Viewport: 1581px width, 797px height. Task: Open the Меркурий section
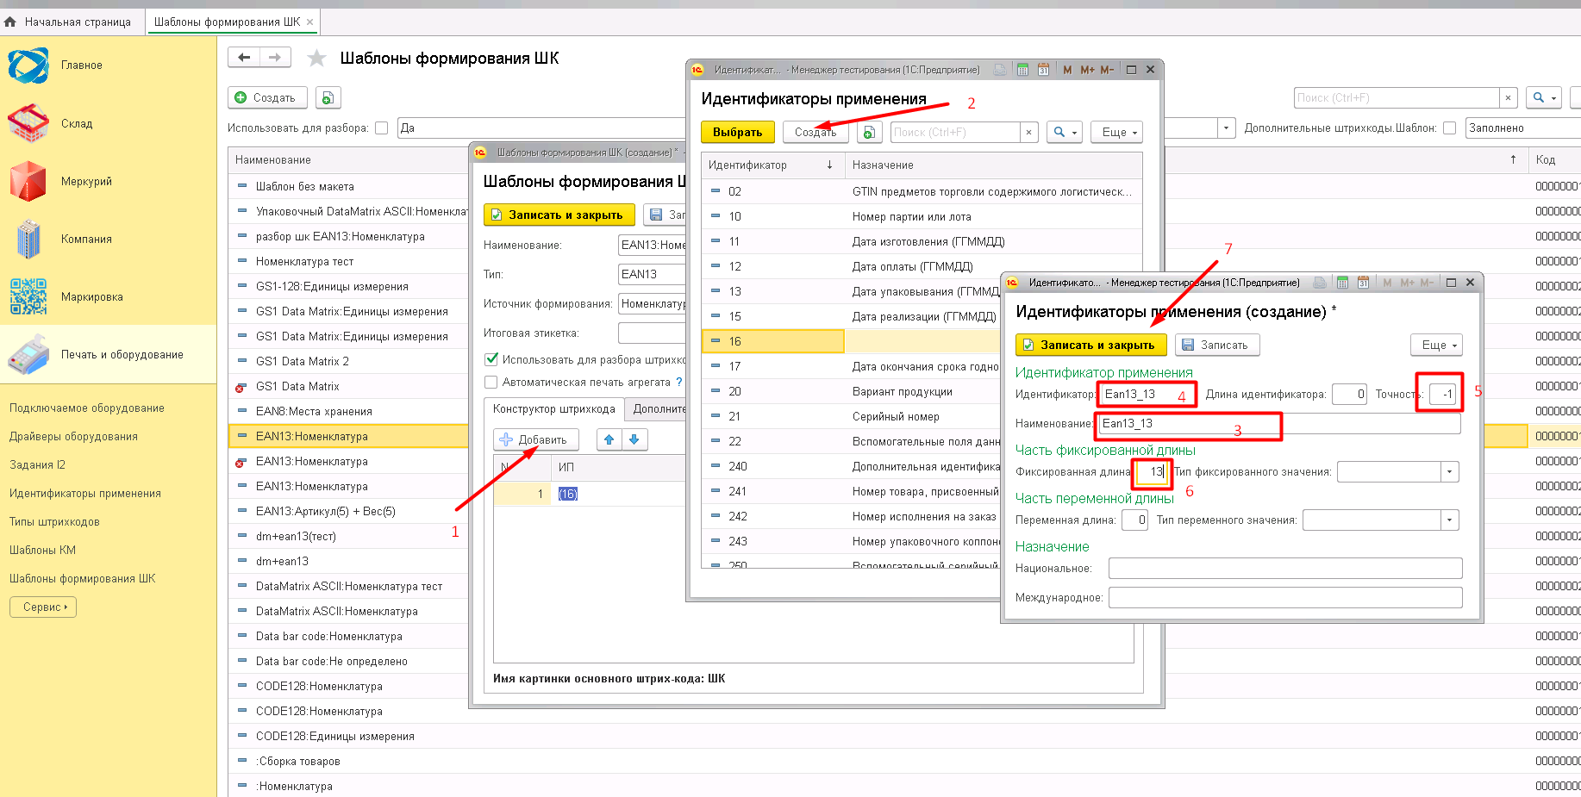(x=86, y=181)
